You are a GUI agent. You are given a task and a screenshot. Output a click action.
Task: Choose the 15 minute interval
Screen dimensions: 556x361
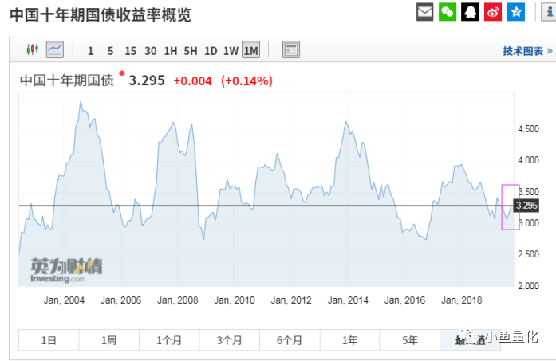pyautogui.click(x=131, y=51)
